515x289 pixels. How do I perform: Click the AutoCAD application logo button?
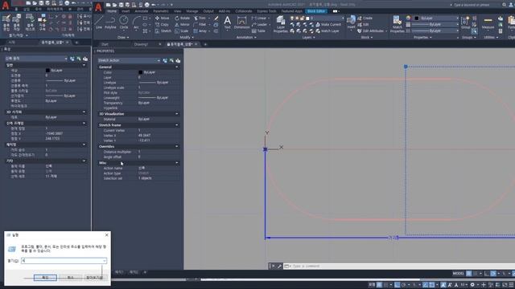pos(98,7)
